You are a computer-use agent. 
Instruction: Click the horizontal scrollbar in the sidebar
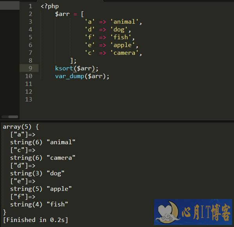click(10, 117)
